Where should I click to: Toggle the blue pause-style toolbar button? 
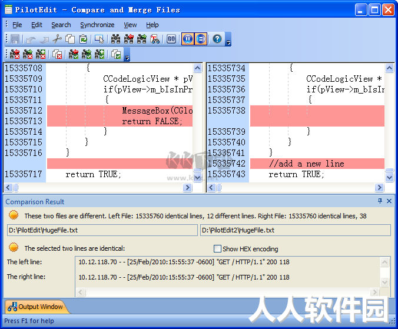(188, 39)
